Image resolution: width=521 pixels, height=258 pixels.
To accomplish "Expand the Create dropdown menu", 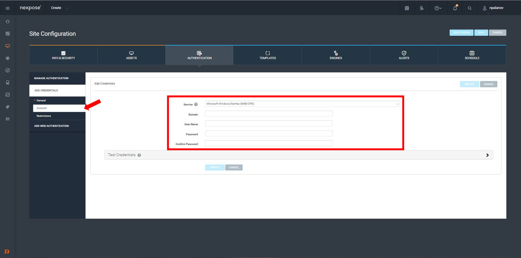I will click(59, 8).
